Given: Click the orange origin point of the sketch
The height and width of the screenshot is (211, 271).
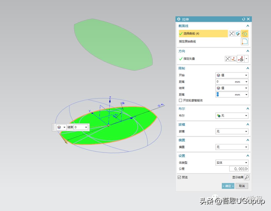Looking at the screenshot, I should [109, 125].
